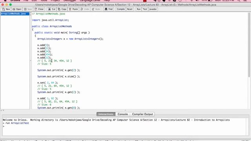This screenshot has width=251, height=141.
Task: Click the Save toolbar button
Action: [28, 9]
